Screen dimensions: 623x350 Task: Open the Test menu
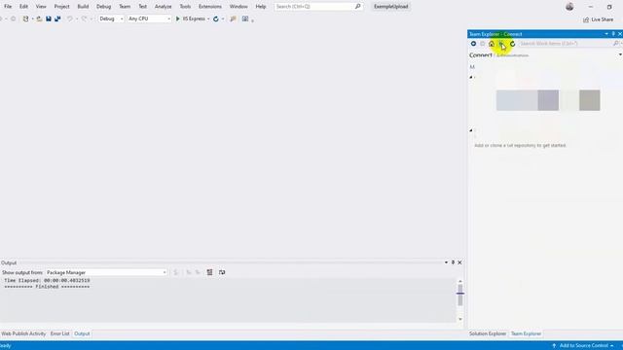[x=143, y=7]
